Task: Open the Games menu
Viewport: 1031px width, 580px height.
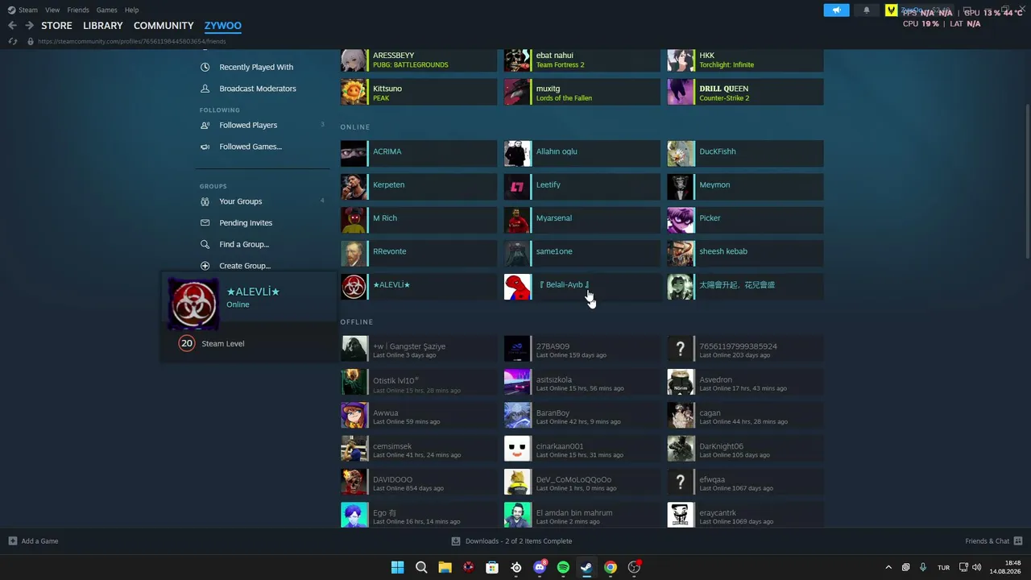Action: point(107,10)
